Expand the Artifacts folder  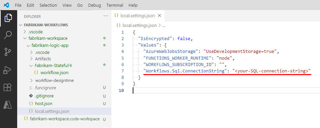pyautogui.click(x=31, y=59)
